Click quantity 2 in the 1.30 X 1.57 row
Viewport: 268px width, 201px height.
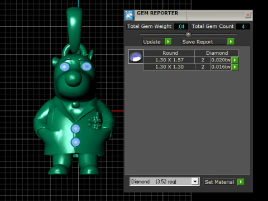[x=203, y=60]
